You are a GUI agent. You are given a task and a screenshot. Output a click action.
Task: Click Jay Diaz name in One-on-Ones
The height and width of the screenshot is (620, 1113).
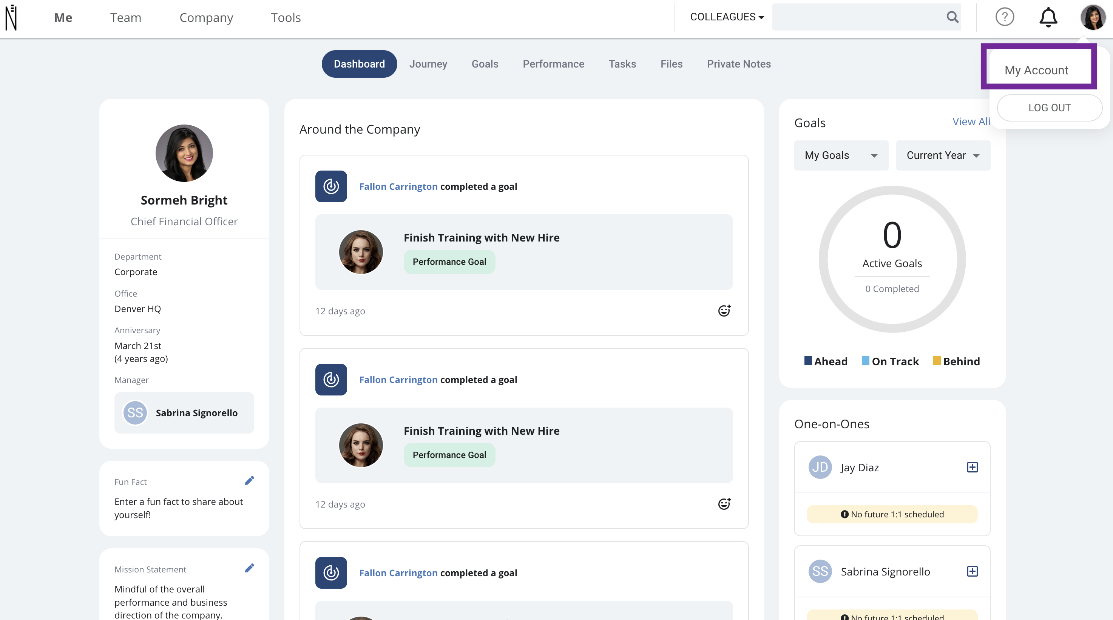click(x=859, y=468)
